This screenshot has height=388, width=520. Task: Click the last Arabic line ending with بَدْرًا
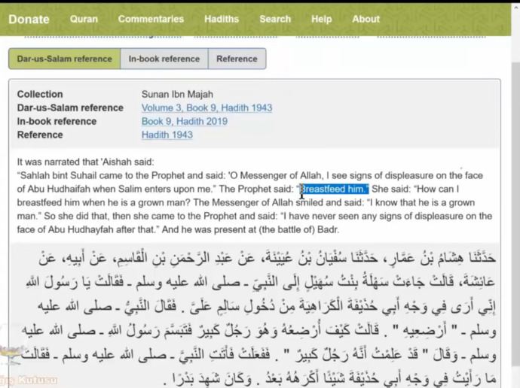[329, 378]
